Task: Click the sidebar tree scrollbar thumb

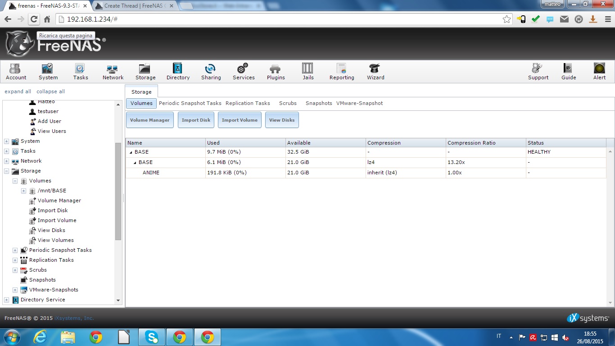Action: [x=118, y=191]
